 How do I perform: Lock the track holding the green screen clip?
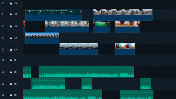pyautogui.click(x=11, y=26)
